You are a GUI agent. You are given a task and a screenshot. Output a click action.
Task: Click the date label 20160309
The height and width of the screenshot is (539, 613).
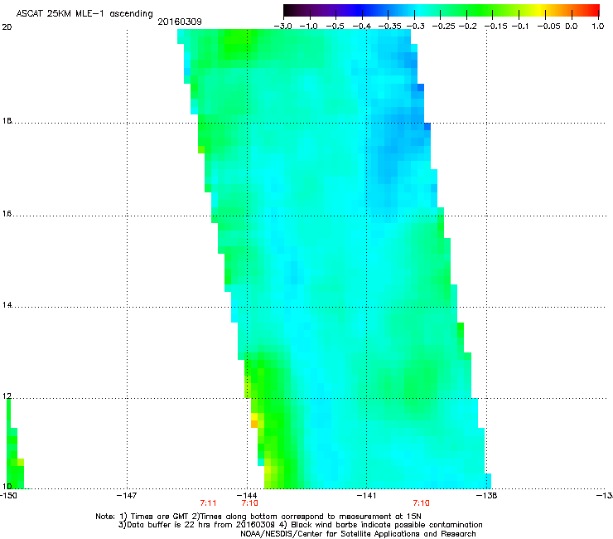pyautogui.click(x=180, y=22)
